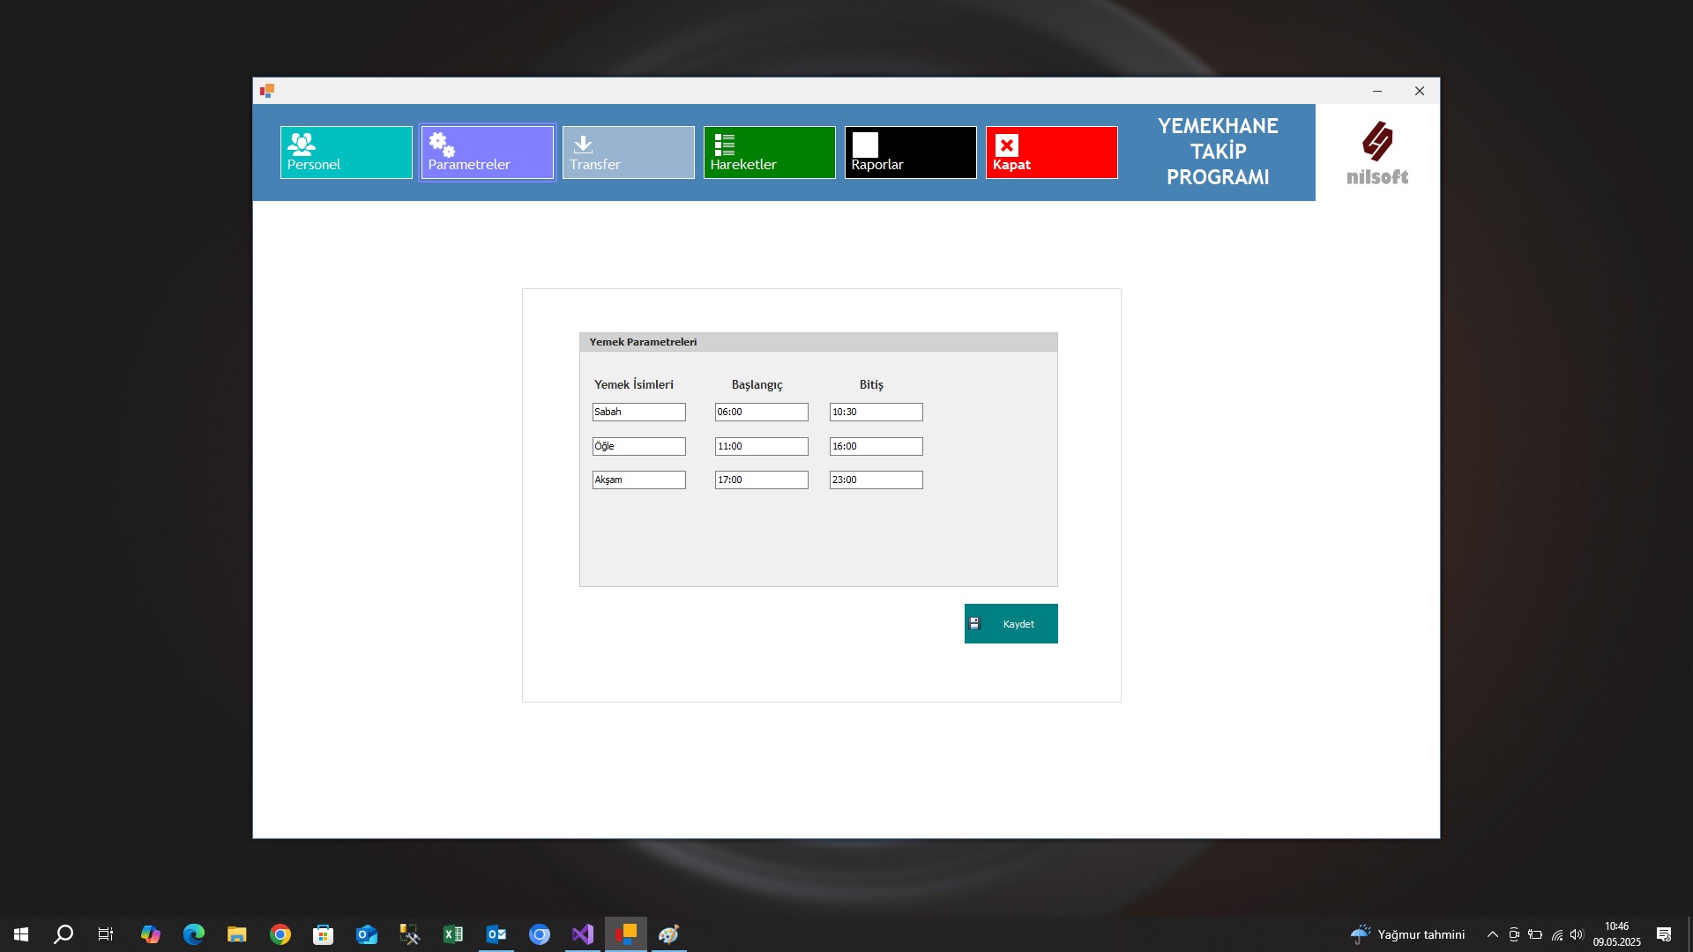The image size is (1693, 952).
Task: Open the Hareketler list tile
Action: coord(769,152)
